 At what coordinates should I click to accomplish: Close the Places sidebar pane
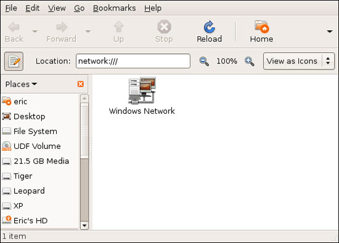click(81, 84)
